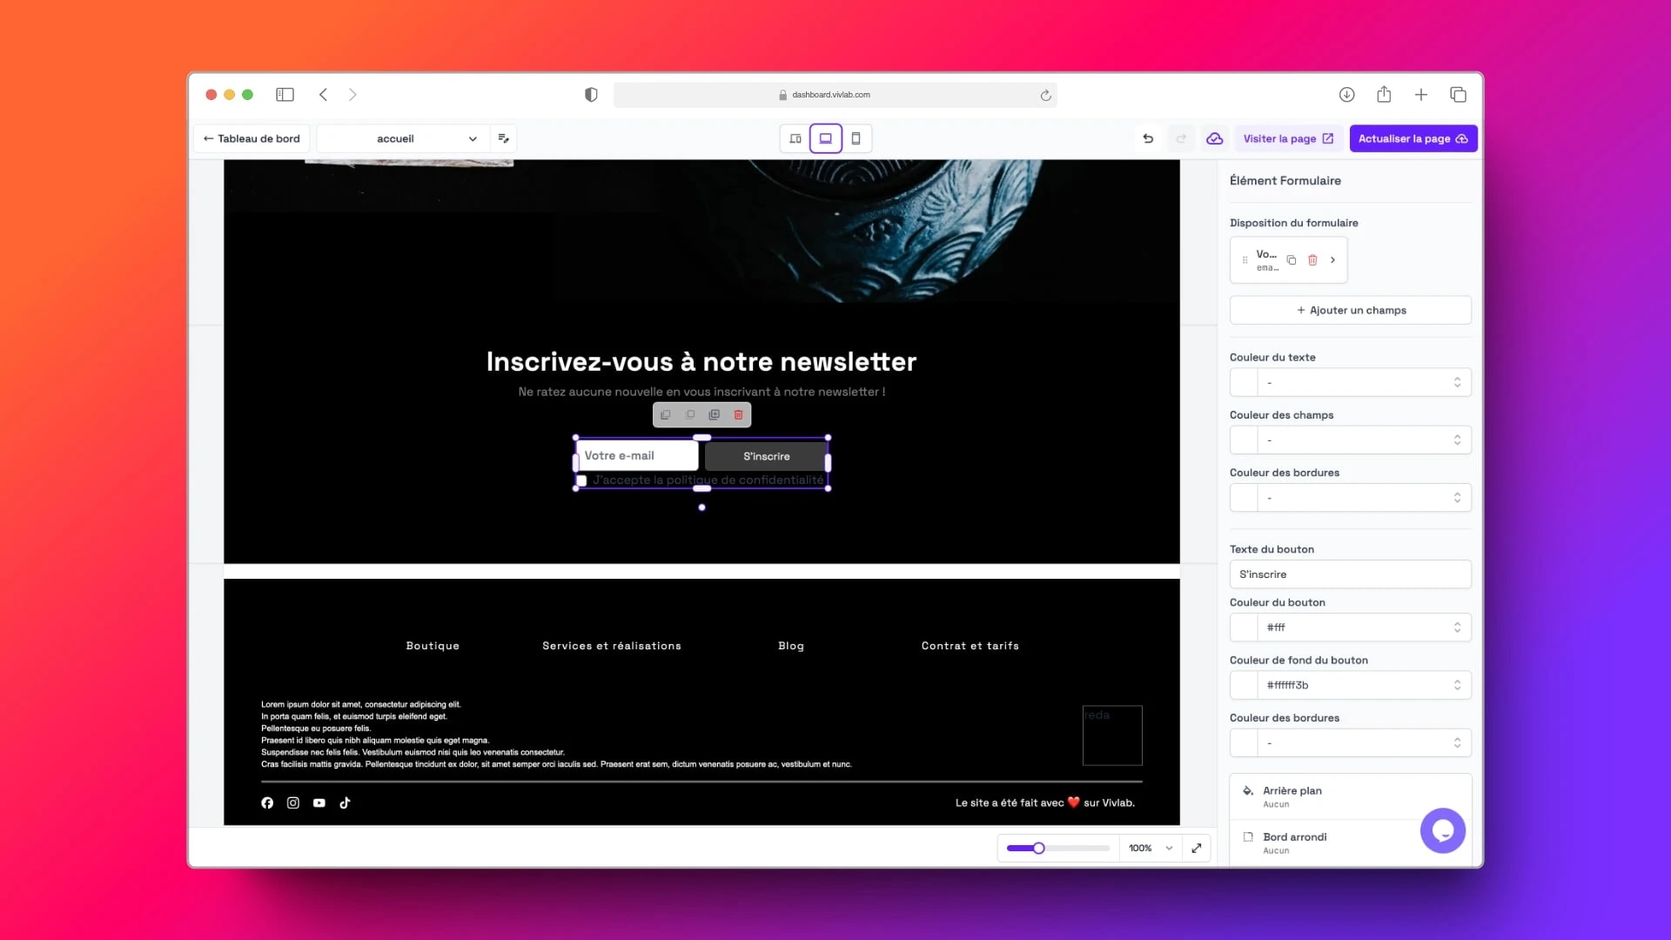Click the Votre e-mail input field
This screenshot has width=1671, height=940.
tap(638, 455)
